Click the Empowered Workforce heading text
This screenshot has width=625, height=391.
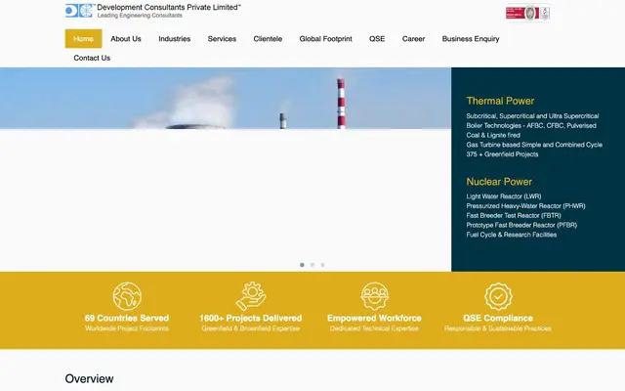(374, 318)
